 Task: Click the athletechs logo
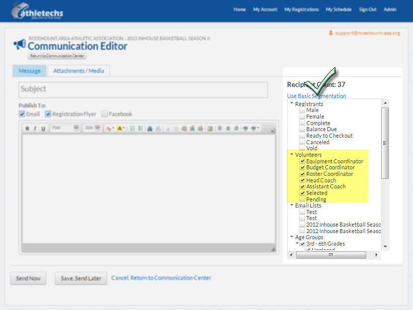(x=37, y=11)
